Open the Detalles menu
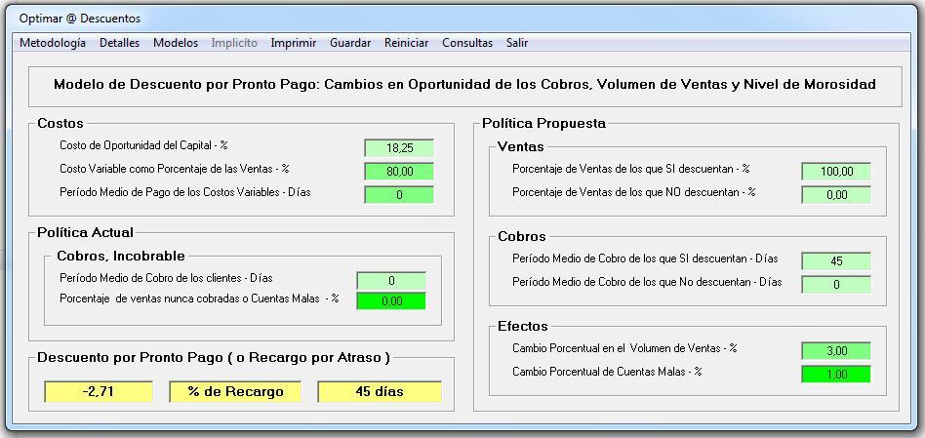Viewport: 925px width, 438px height. pyautogui.click(x=119, y=43)
